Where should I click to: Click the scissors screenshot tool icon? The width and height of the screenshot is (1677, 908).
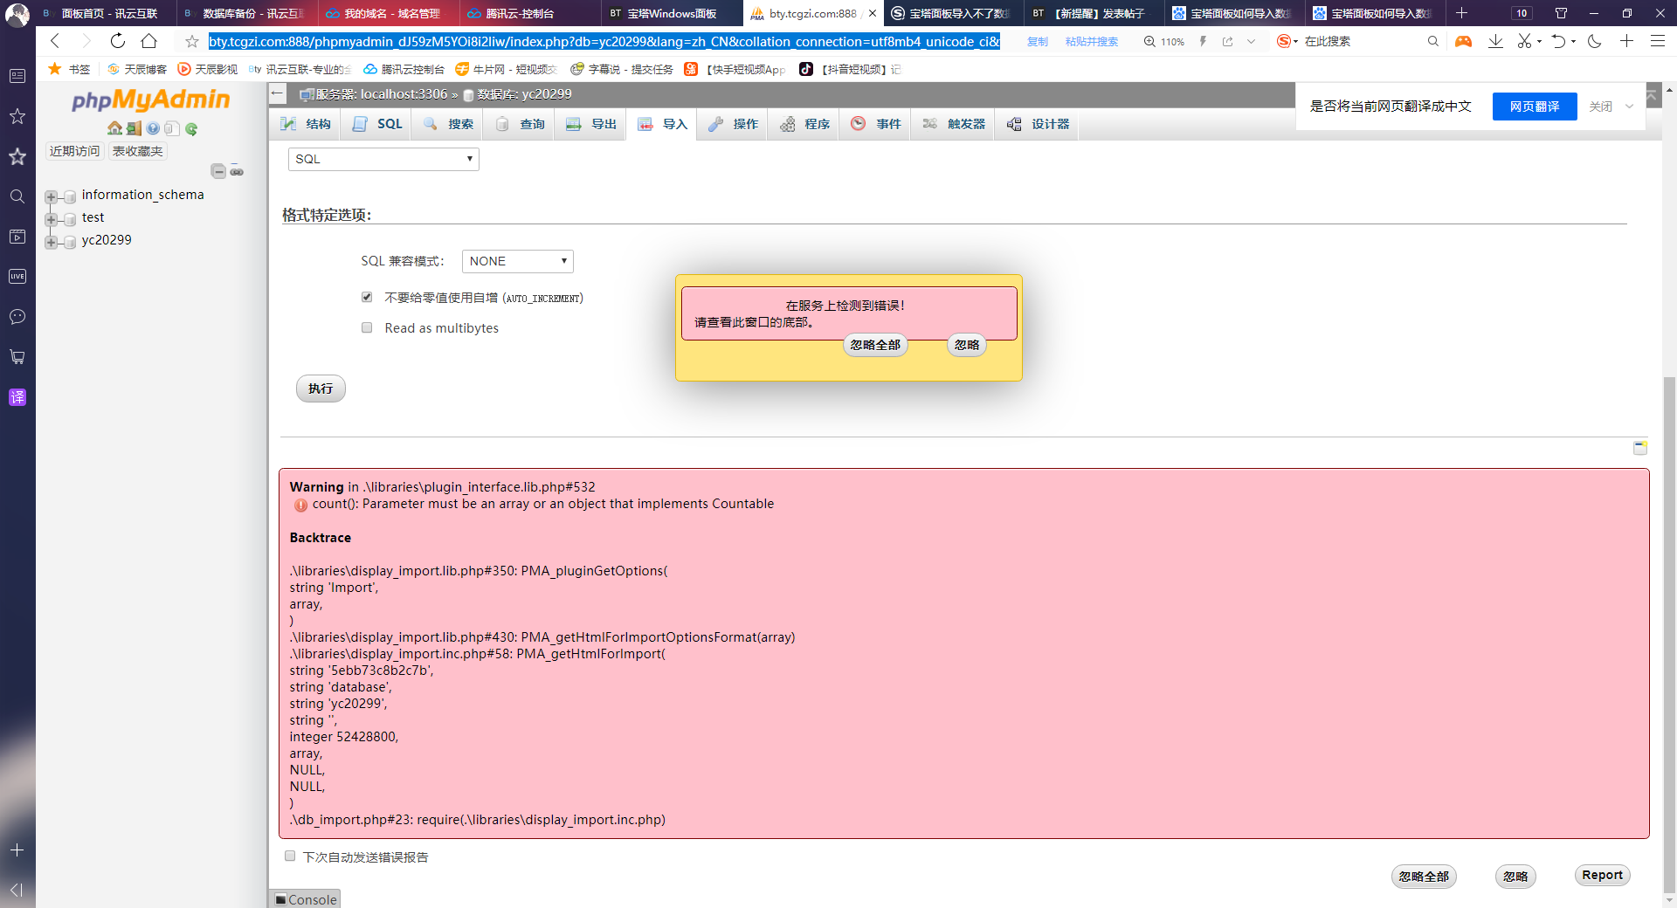[x=1525, y=41]
